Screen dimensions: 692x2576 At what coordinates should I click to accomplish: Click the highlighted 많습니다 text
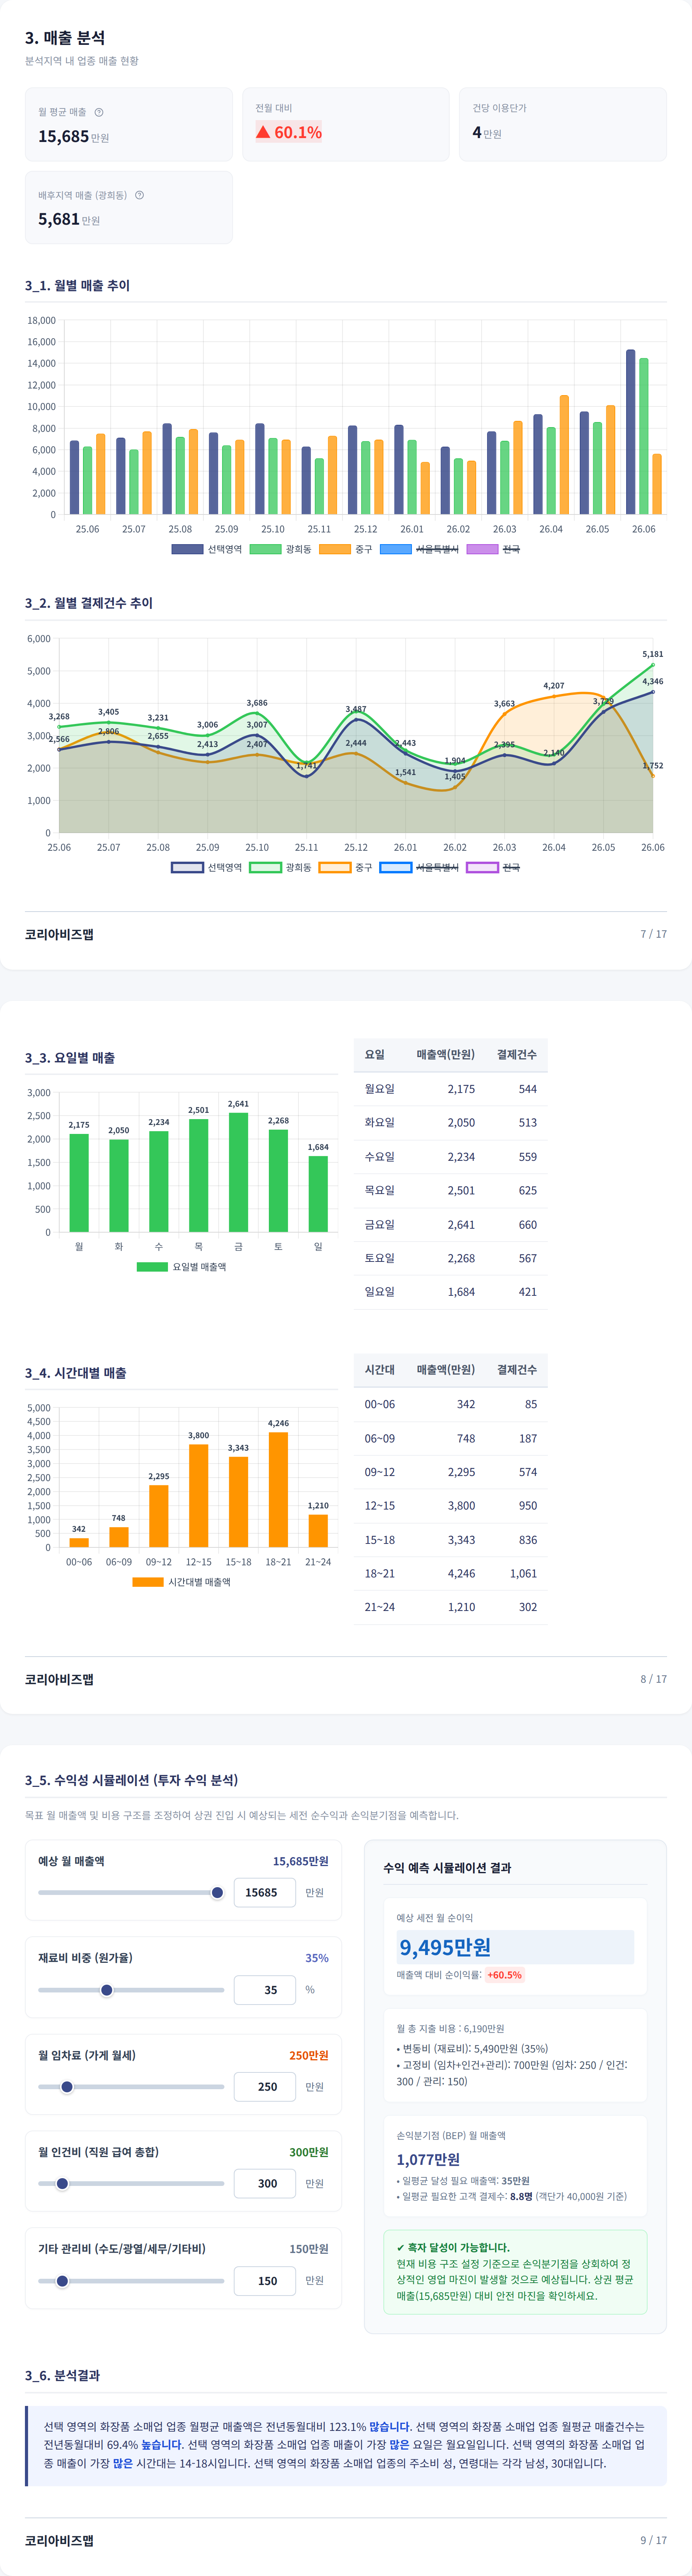coord(389,2427)
